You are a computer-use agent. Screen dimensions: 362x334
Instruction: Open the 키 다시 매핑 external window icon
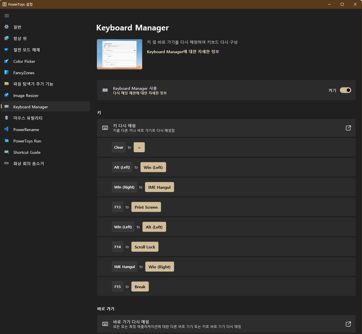[348, 128]
